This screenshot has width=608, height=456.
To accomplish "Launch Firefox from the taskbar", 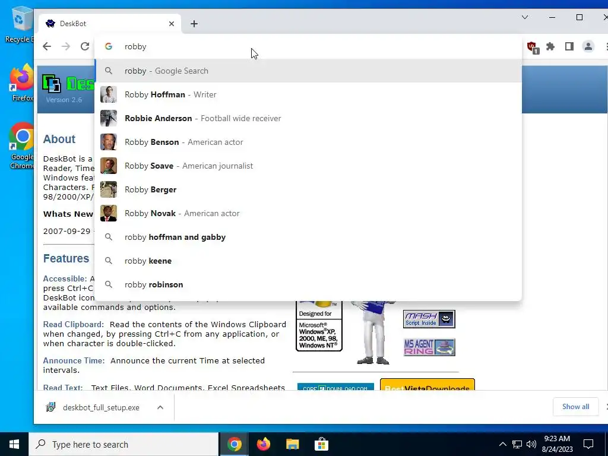I will coord(264,444).
